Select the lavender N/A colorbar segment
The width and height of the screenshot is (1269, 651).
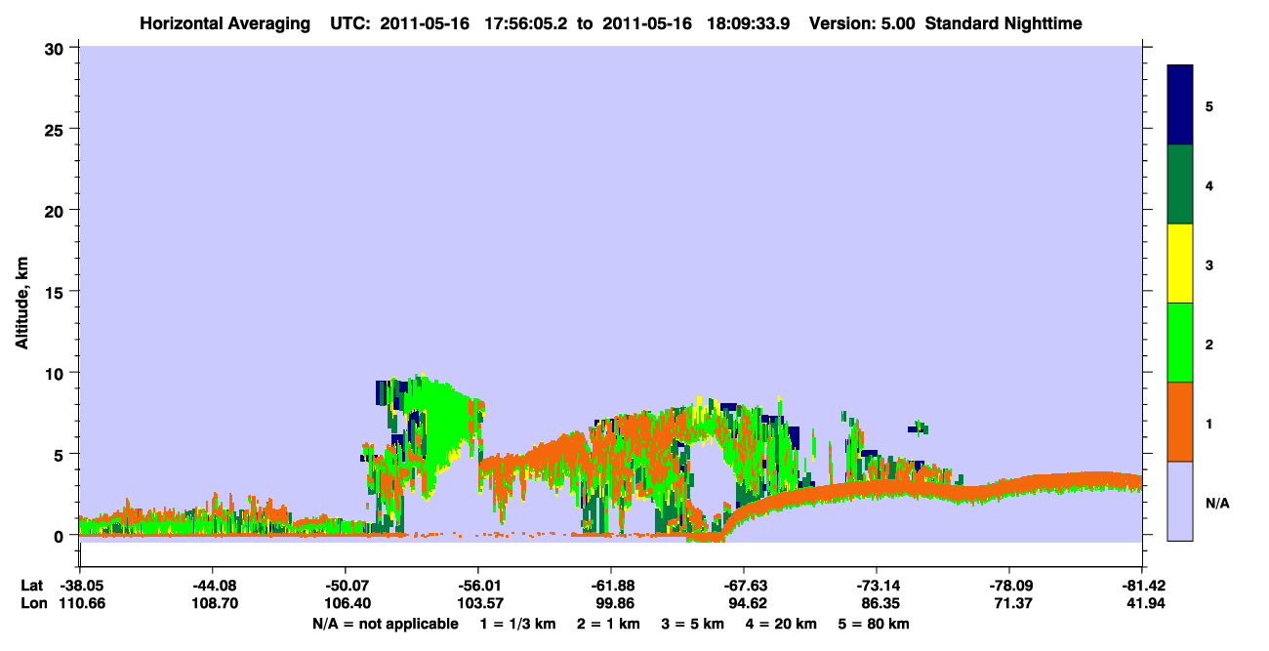(1180, 501)
